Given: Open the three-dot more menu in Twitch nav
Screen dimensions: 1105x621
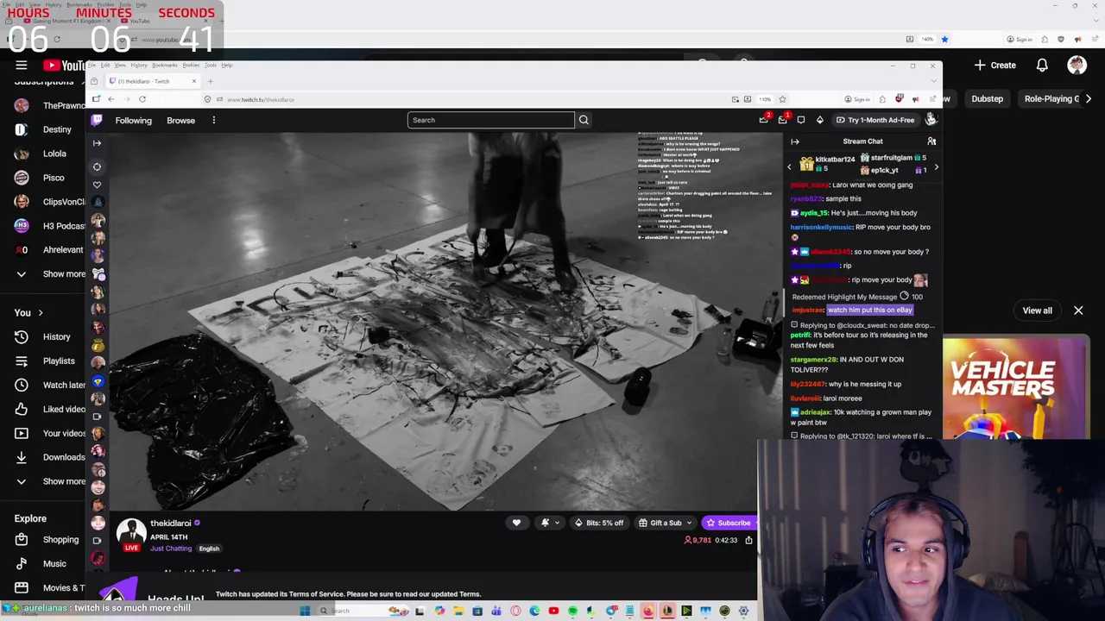Looking at the screenshot, I should 213,120.
